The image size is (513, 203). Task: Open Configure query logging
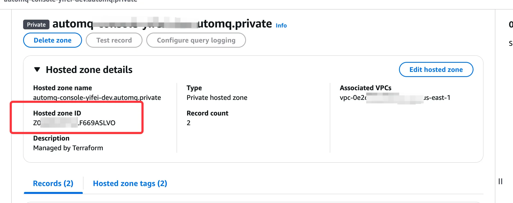pyautogui.click(x=196, y=40)
